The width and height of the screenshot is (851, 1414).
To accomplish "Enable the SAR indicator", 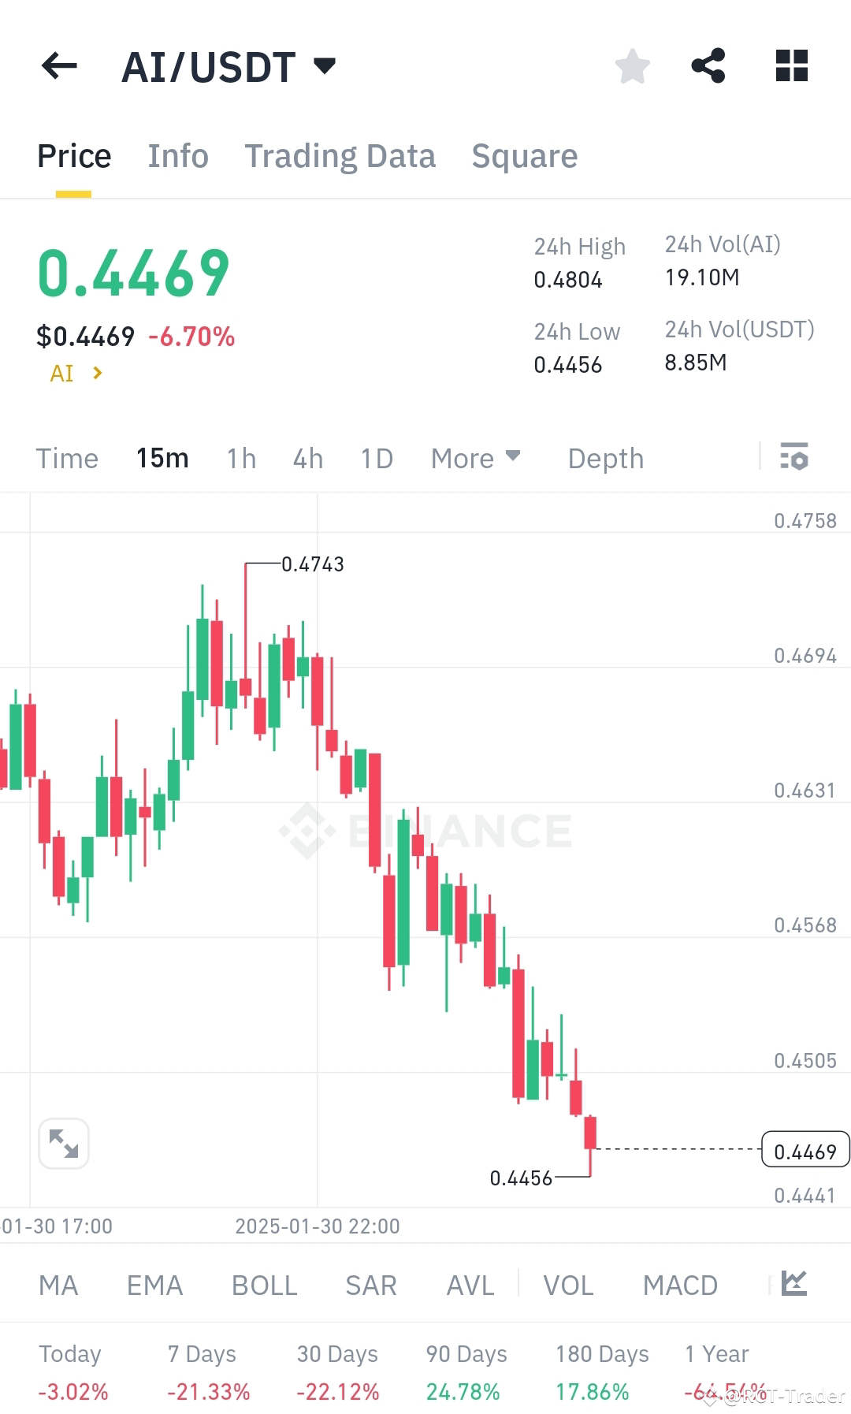I will [x=370, y=1284].
